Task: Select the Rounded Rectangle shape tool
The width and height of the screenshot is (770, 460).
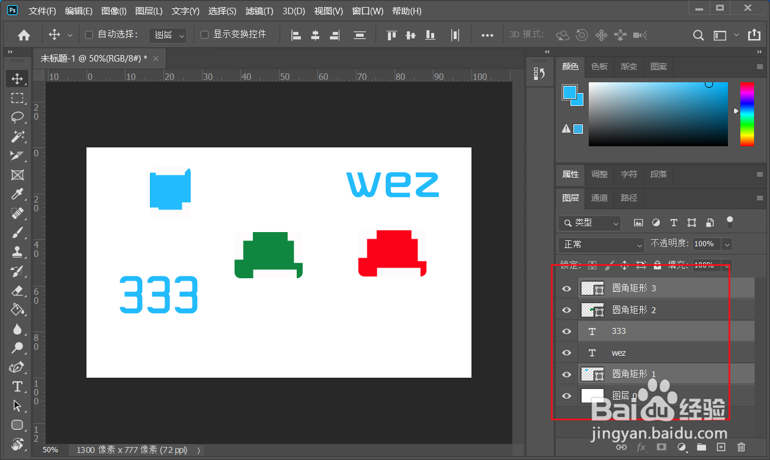Action: point(17,425)
